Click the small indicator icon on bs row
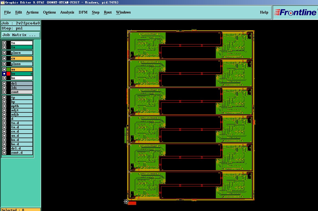 coord(31,74)
